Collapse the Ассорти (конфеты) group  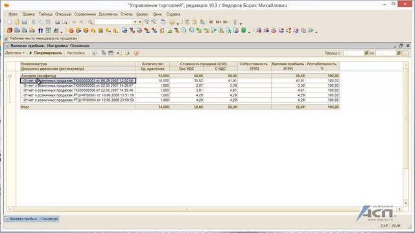[10, 76]
